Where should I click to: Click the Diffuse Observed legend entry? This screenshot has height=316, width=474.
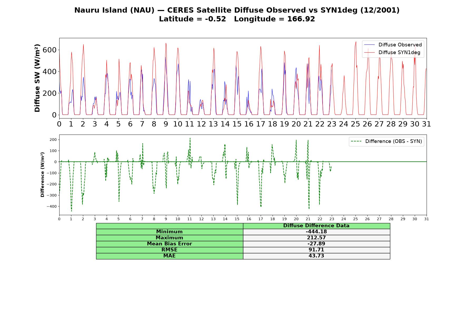click(393, 45)
